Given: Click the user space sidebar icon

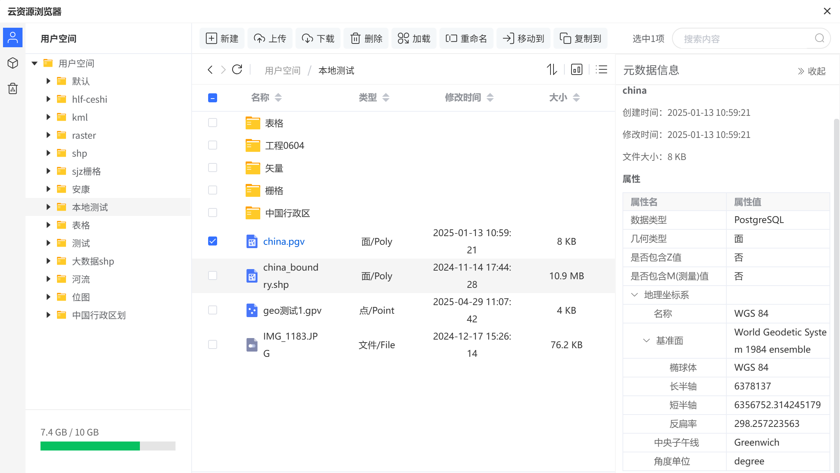Looking at the screenshot, I should (13, 37).
